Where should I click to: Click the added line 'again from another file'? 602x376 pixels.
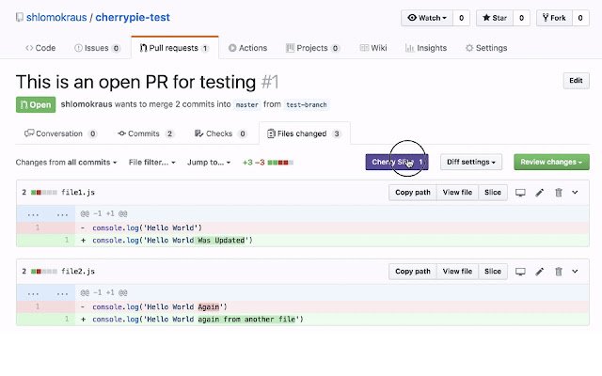tap(303, 320)
